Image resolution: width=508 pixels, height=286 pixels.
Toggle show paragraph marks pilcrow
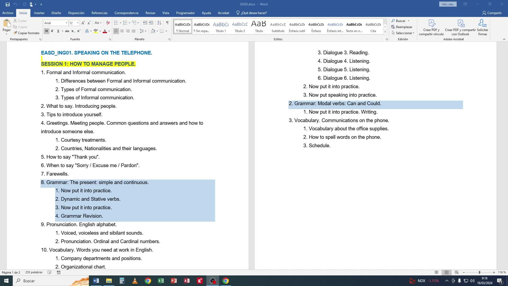(x=167, y=23)
